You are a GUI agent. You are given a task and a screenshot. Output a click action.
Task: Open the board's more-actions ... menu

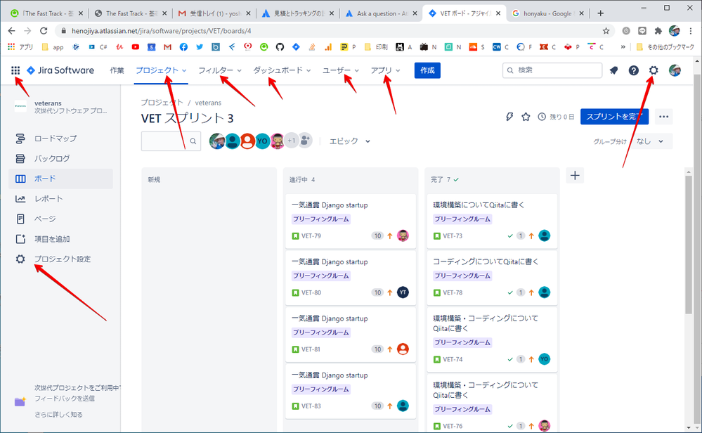663,117
